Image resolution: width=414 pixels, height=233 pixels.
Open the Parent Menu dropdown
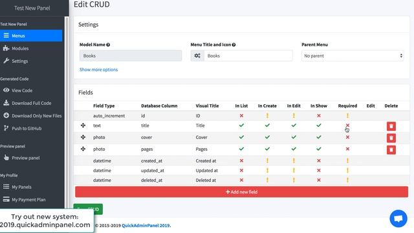click(x=353, y=56)
